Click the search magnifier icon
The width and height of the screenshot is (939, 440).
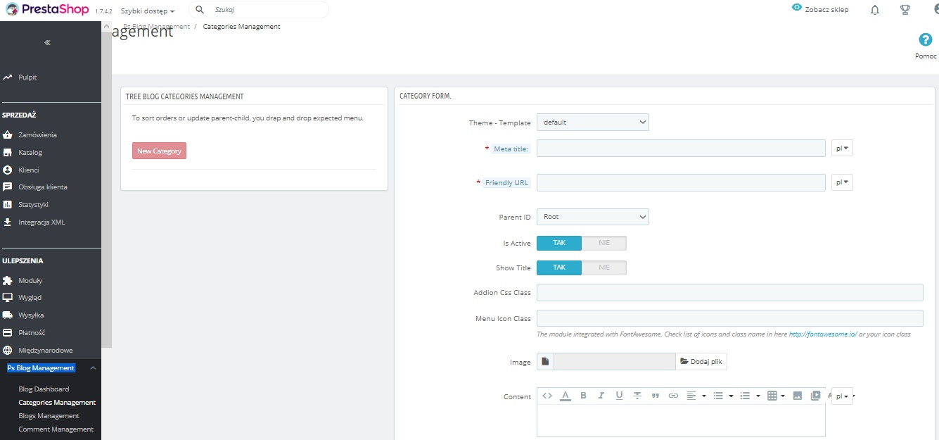pyautogui.click(x=200, y=10)
